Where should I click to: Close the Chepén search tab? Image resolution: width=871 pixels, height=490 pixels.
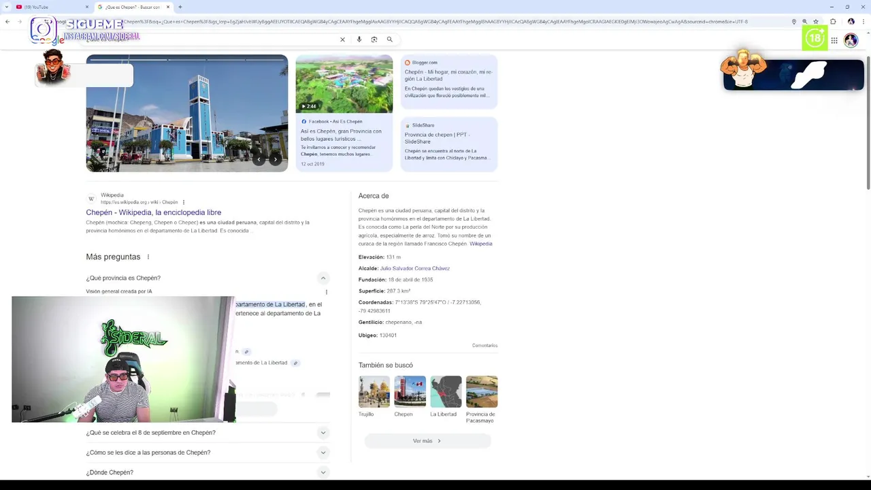pyautogui.click(x=168, y=7)
